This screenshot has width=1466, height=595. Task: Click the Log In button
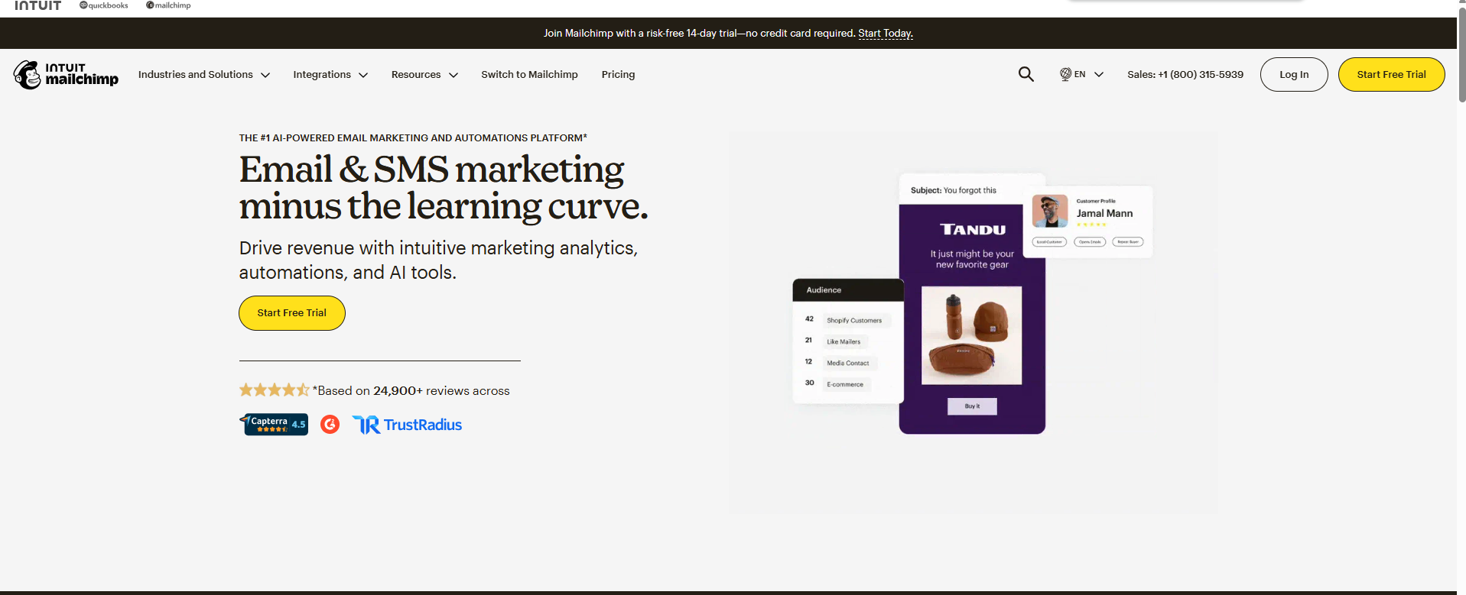coord(1294,74)
